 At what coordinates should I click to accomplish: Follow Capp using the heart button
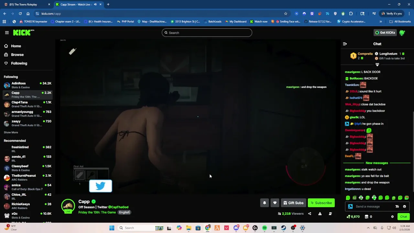click(x=275, y=203)
